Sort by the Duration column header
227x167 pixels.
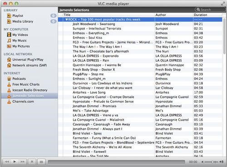point(207,15)
